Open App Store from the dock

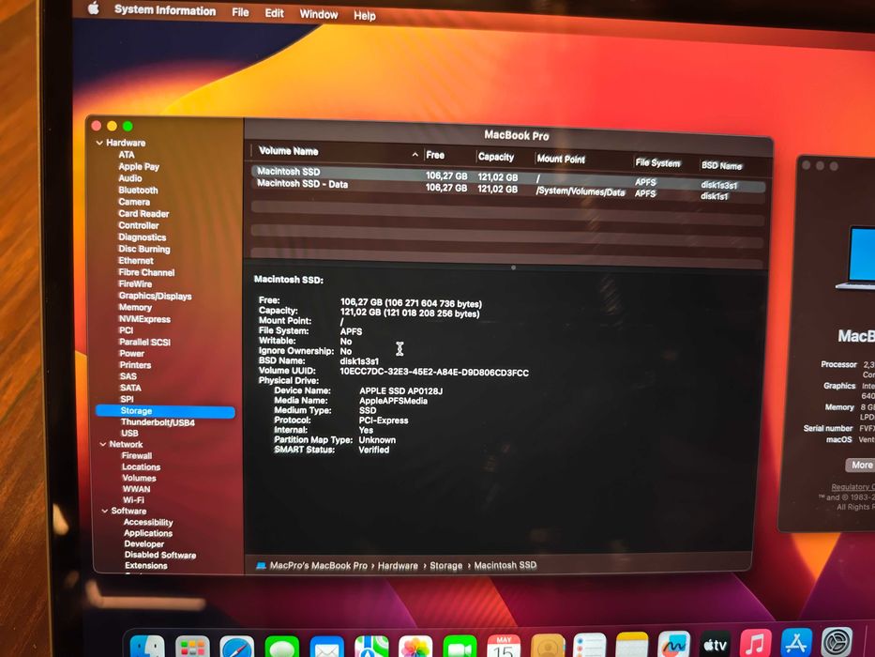(796, 641)
